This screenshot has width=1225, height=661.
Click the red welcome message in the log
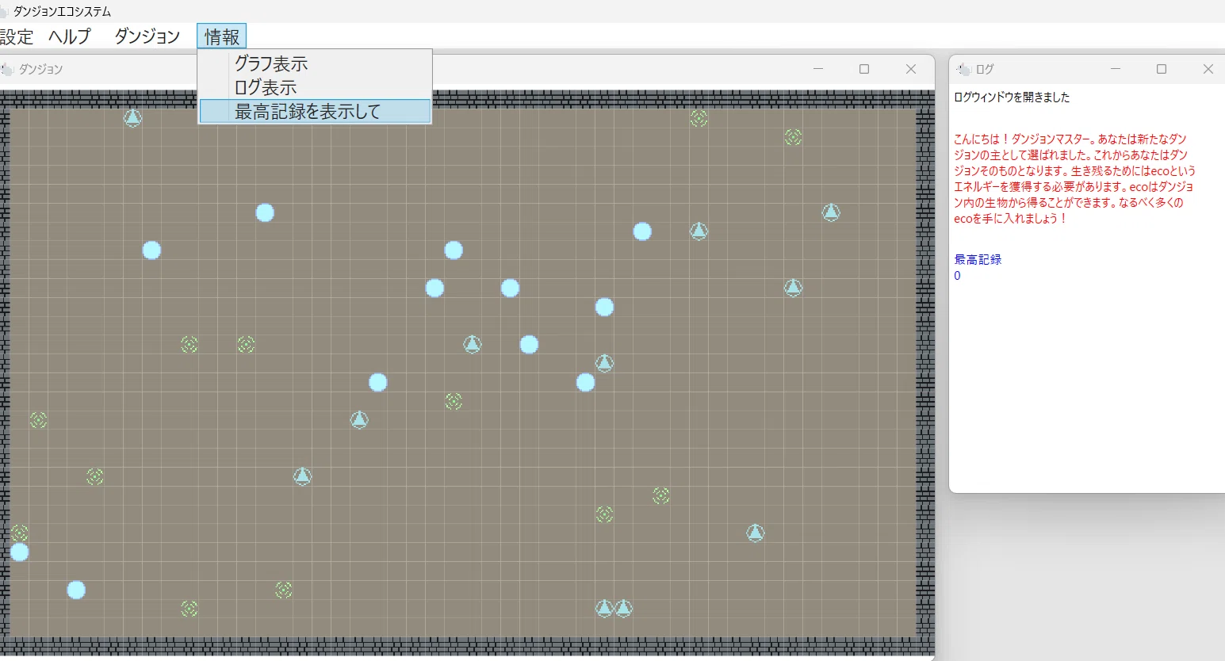(x=1074, y=179)
